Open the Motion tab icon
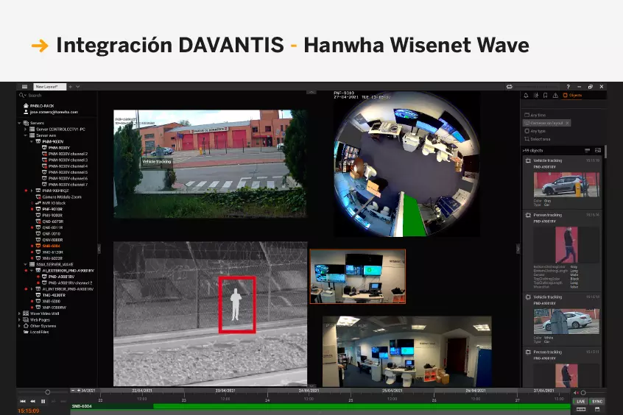 pos(535,96)
